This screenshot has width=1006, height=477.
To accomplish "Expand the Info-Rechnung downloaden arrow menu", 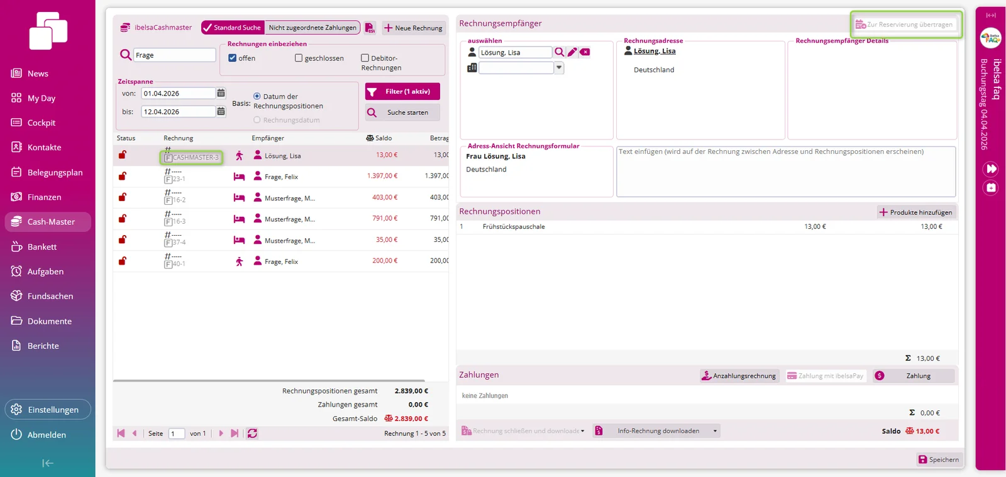I will click(x=715, y=430).
